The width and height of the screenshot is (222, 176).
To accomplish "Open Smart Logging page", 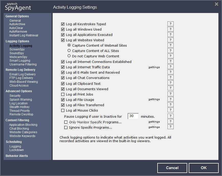I will (x=20, y=61).
